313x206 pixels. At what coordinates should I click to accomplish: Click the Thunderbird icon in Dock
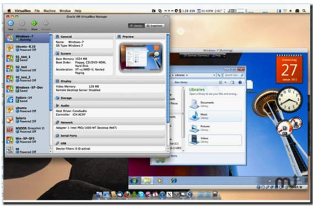(120, 194)
